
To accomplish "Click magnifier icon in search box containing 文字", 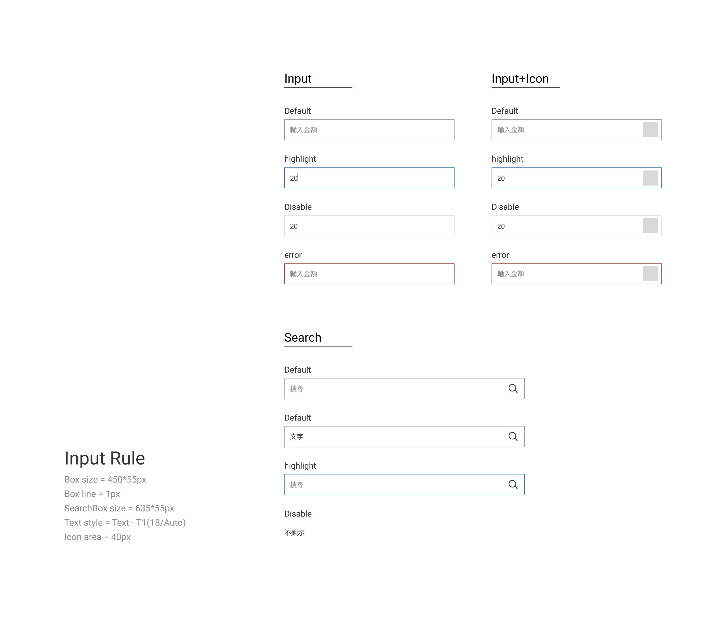I will pos(513,436).
